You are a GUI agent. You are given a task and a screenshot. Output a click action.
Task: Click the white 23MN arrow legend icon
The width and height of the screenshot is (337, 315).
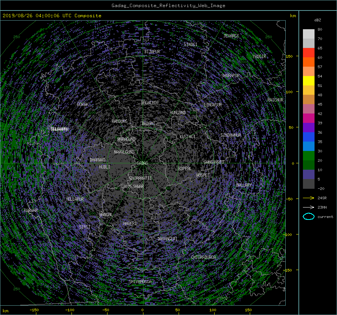pos(309,207)
